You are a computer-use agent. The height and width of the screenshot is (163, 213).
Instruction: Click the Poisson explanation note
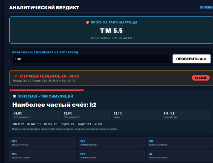tap(65, 129)
